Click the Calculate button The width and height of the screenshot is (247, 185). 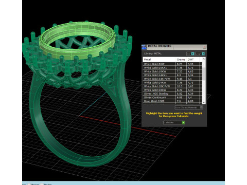click(x=174, y=122)
